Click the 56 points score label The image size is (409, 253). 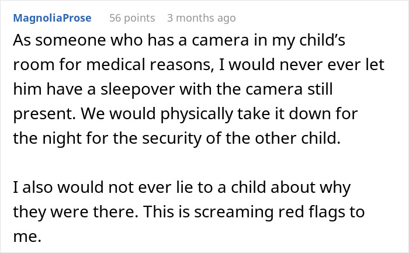pyautogui.click(x=132, y=18)
